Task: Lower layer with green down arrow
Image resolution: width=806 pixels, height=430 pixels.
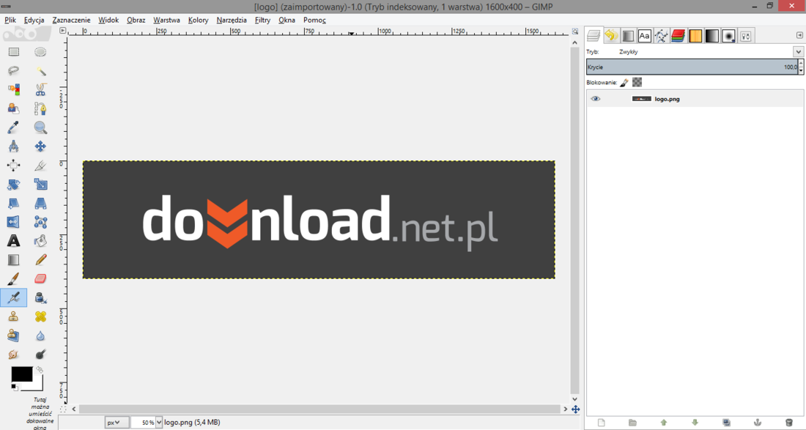Action: point(695,422)
